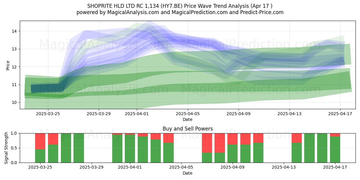Select 2025-04-17 date tick under price chart
Image resolution: width=360 pixels, height=180 pixels.
pyautogui.click(x=340, y=114)
